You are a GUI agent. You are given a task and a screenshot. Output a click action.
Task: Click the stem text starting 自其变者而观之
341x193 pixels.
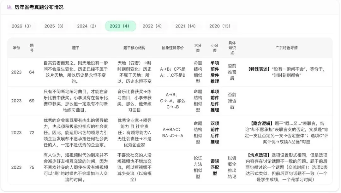76,72
